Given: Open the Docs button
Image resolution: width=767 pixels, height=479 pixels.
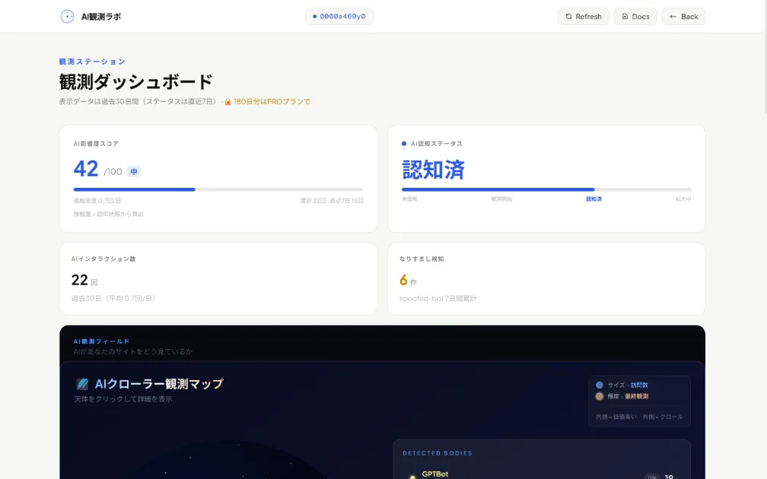Looking at the screenshot, I should click(x=635, y=16).
